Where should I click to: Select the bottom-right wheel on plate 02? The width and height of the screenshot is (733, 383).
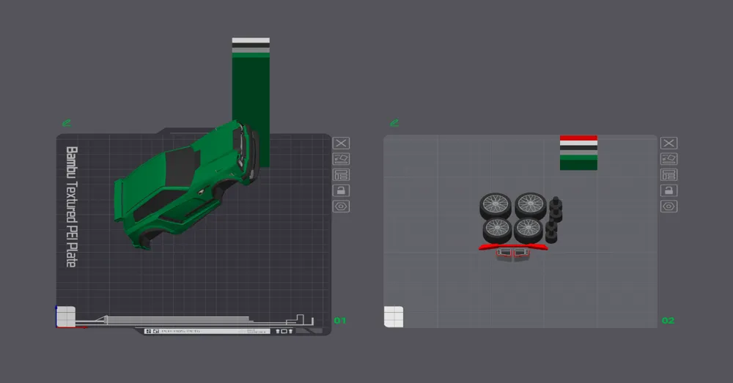click(x=528, y=230)
